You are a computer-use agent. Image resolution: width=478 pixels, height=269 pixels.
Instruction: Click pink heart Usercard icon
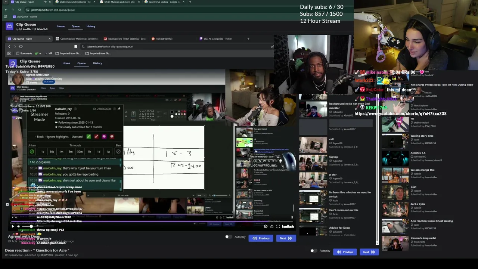112,137
